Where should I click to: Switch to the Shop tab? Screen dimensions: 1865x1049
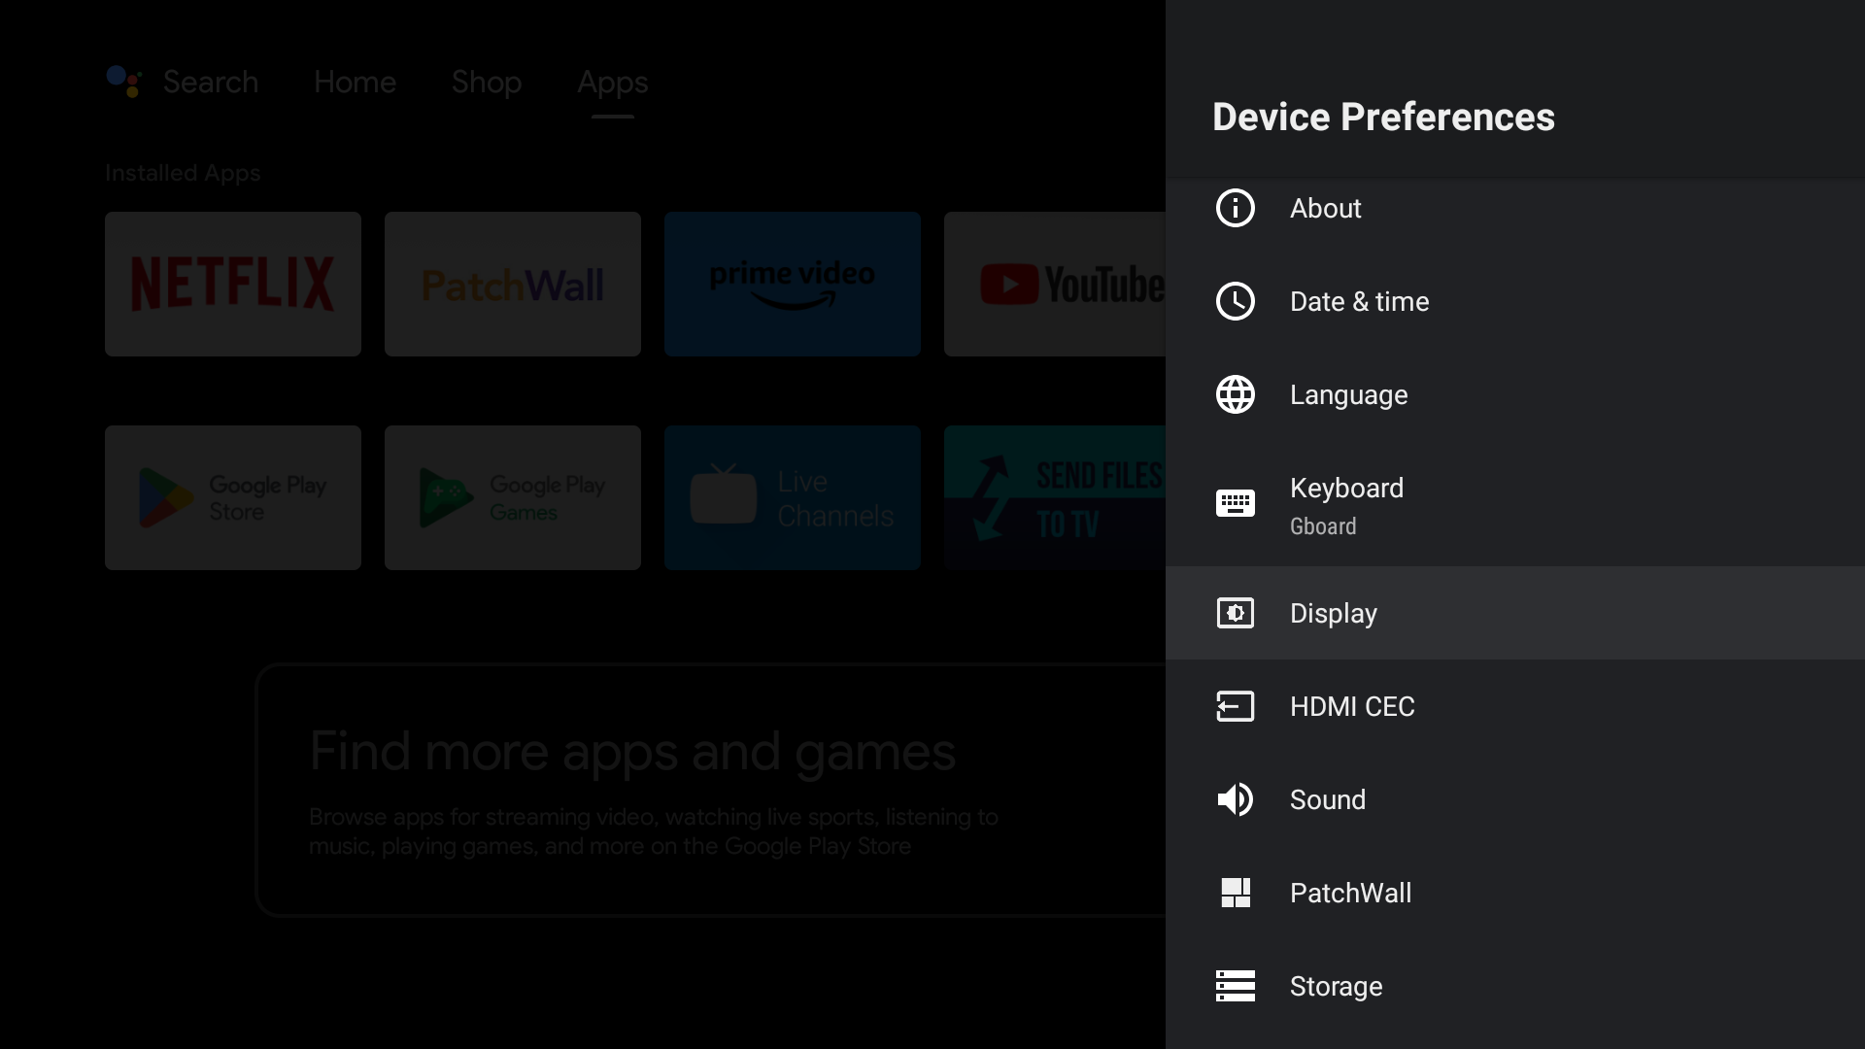click(487, 82)
